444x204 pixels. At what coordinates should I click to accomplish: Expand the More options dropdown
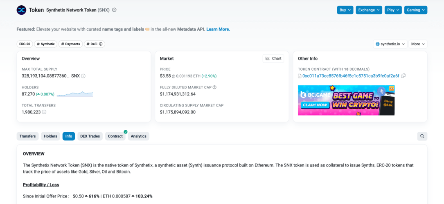tap(418, 44)
